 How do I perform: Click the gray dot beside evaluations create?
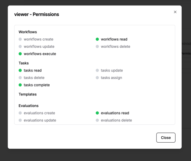(x=20, y=113)
